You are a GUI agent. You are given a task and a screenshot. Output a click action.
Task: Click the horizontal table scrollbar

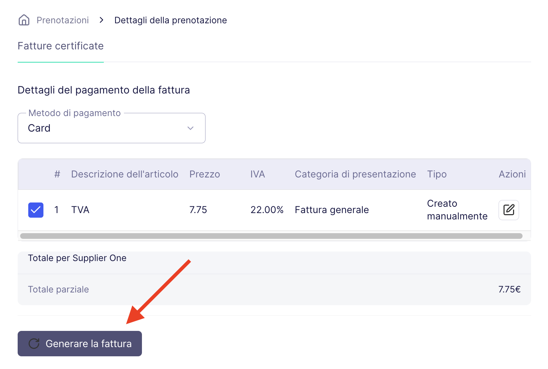pos(271,236)
